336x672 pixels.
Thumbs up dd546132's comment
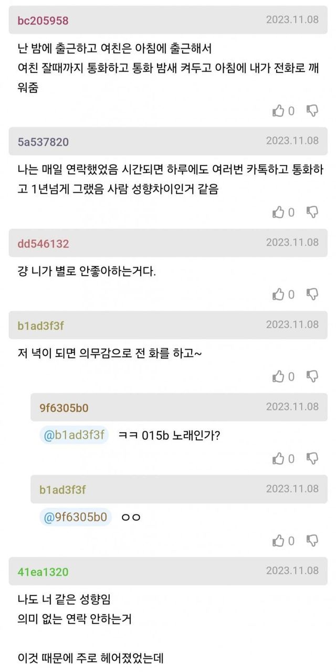click(278, 295)
